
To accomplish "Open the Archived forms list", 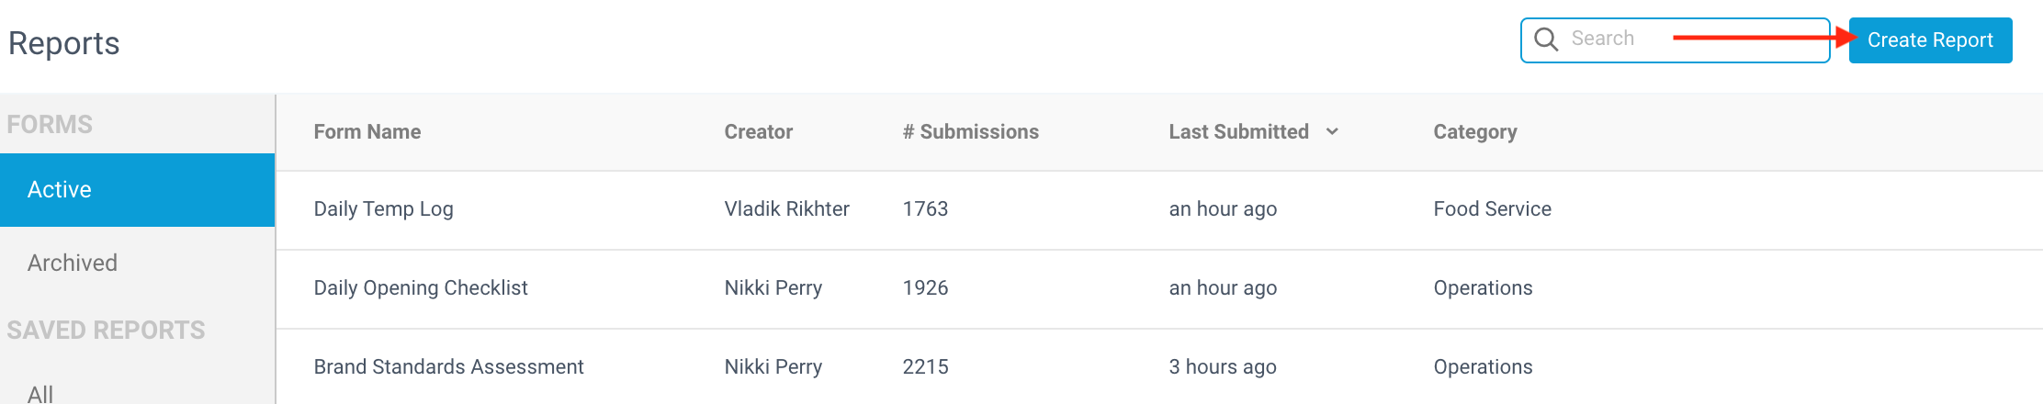I will 137,263.
